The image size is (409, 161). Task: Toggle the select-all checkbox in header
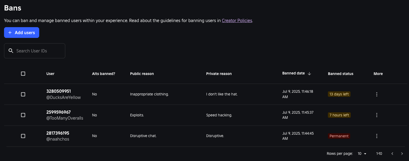tap(23, 74)
